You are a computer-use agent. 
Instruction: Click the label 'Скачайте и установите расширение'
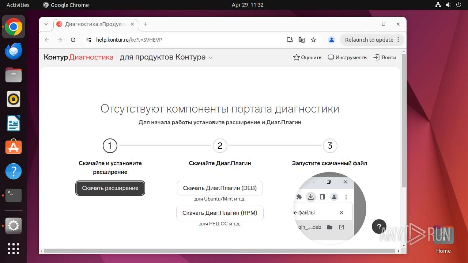(x=110, y=168)
